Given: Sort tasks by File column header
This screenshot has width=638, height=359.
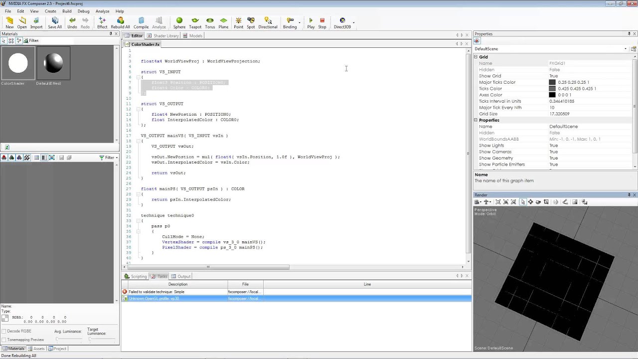Looking at the screenshot, I should click(245, 284).
